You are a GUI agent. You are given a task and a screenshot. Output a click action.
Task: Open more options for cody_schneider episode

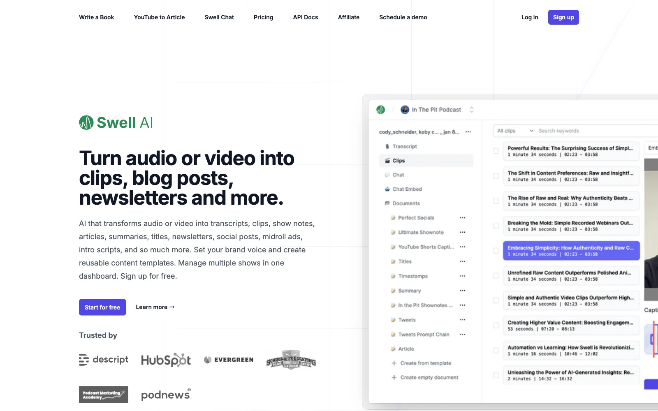468,132
